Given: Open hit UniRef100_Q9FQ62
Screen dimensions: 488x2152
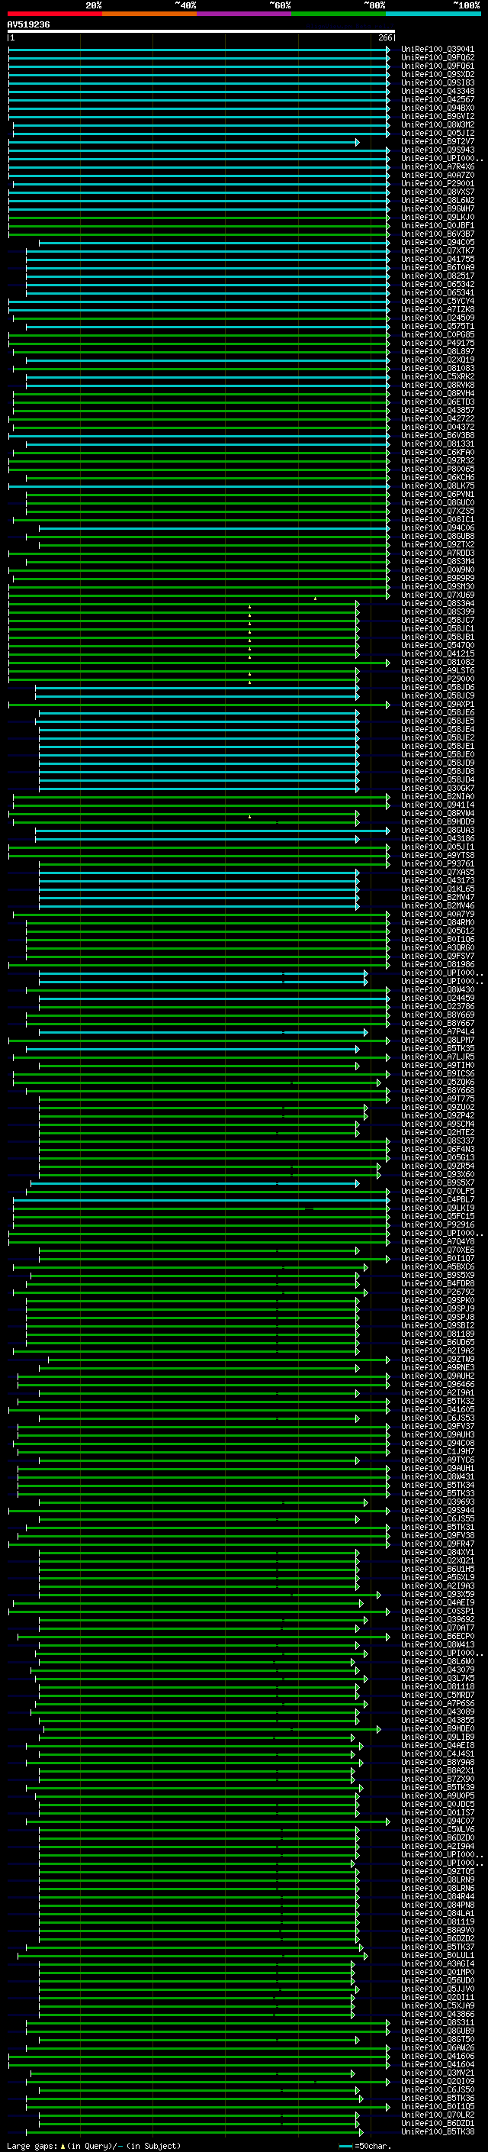Looking at the screenshot, I should click(437, 58).
